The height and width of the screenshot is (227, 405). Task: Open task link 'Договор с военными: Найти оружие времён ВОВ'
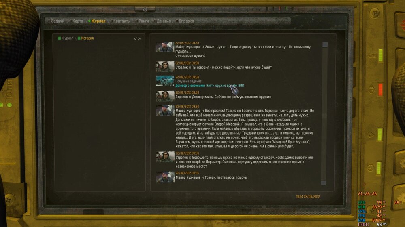pos(209,86)
